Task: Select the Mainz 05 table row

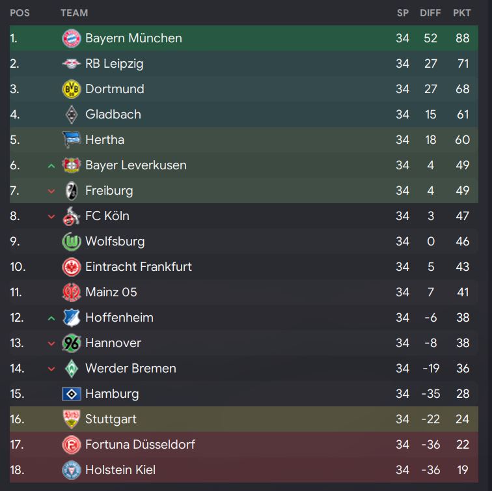Action: point(244,292)
